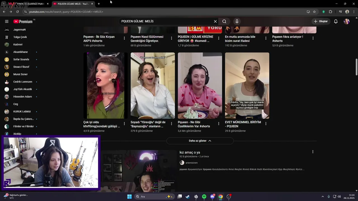Open options for 'Pqueen - İlk Göz Kırpan' short
This screenshot has width=358, height=201.
click(124, 38)
